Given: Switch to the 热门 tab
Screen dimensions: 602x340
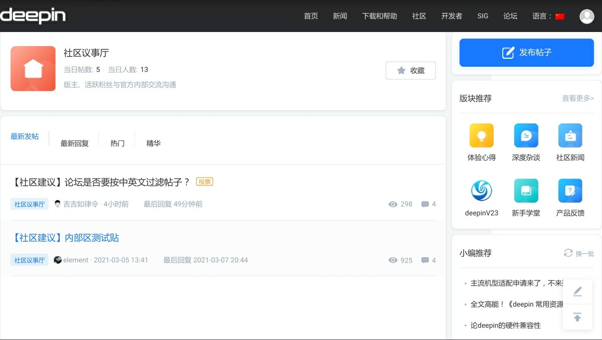Looking at the screenshot, I should pyautogui.click(x=118, y=143).
